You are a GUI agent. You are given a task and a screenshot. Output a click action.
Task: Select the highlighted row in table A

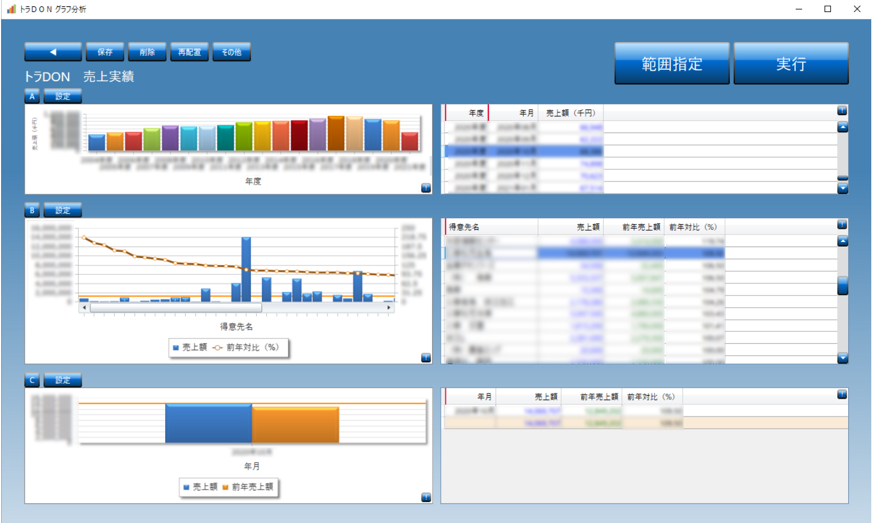coord(524,151)
